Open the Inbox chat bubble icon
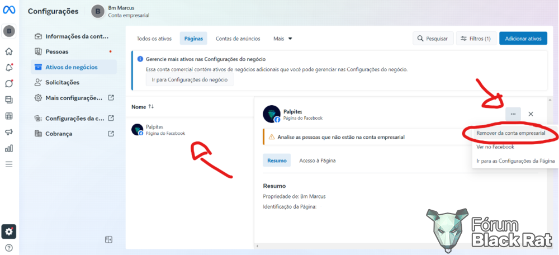This screenshot has height=255, width=559. pyautogui.click(x=9, y=83)
